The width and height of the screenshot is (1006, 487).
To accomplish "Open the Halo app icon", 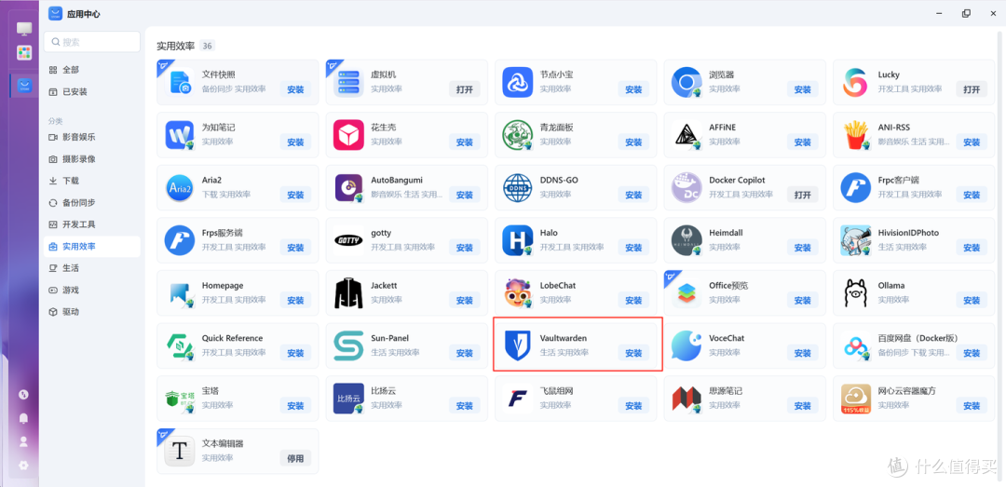I will click(518, 240).
